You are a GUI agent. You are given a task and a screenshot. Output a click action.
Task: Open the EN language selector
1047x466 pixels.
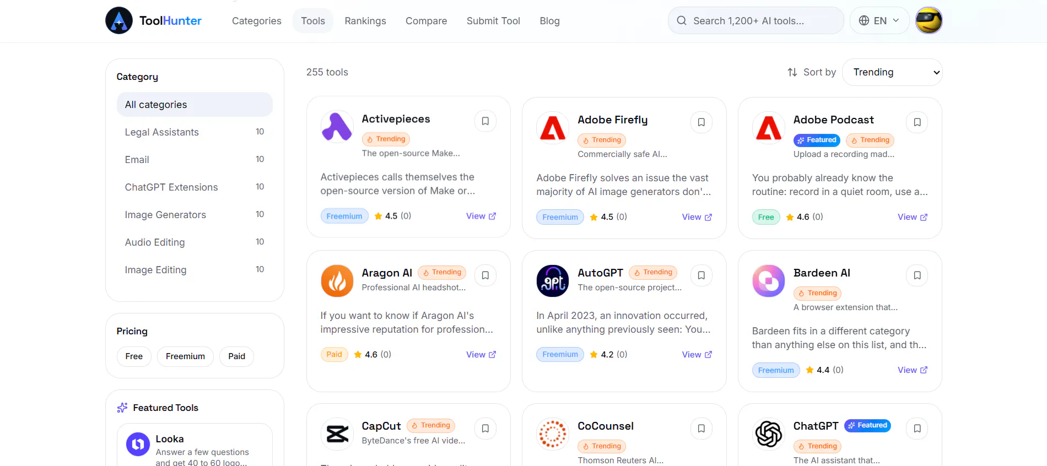click(x=879, y=20)
